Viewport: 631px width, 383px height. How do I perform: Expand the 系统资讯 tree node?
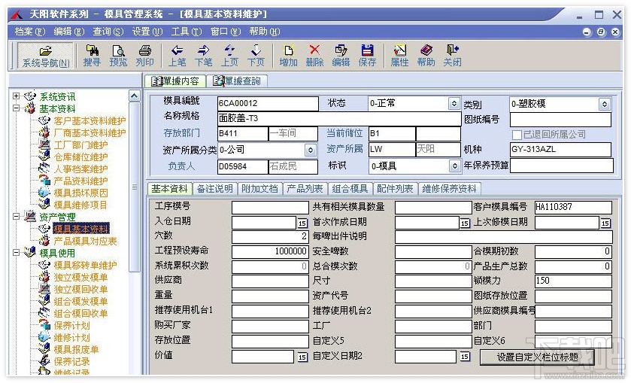point(16,96)
